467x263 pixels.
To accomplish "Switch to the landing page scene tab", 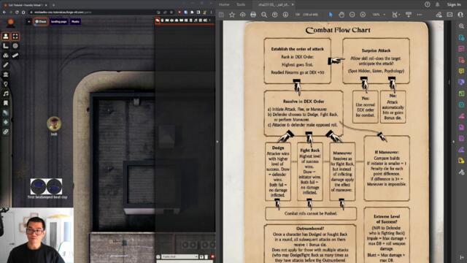I will (58, 21).
